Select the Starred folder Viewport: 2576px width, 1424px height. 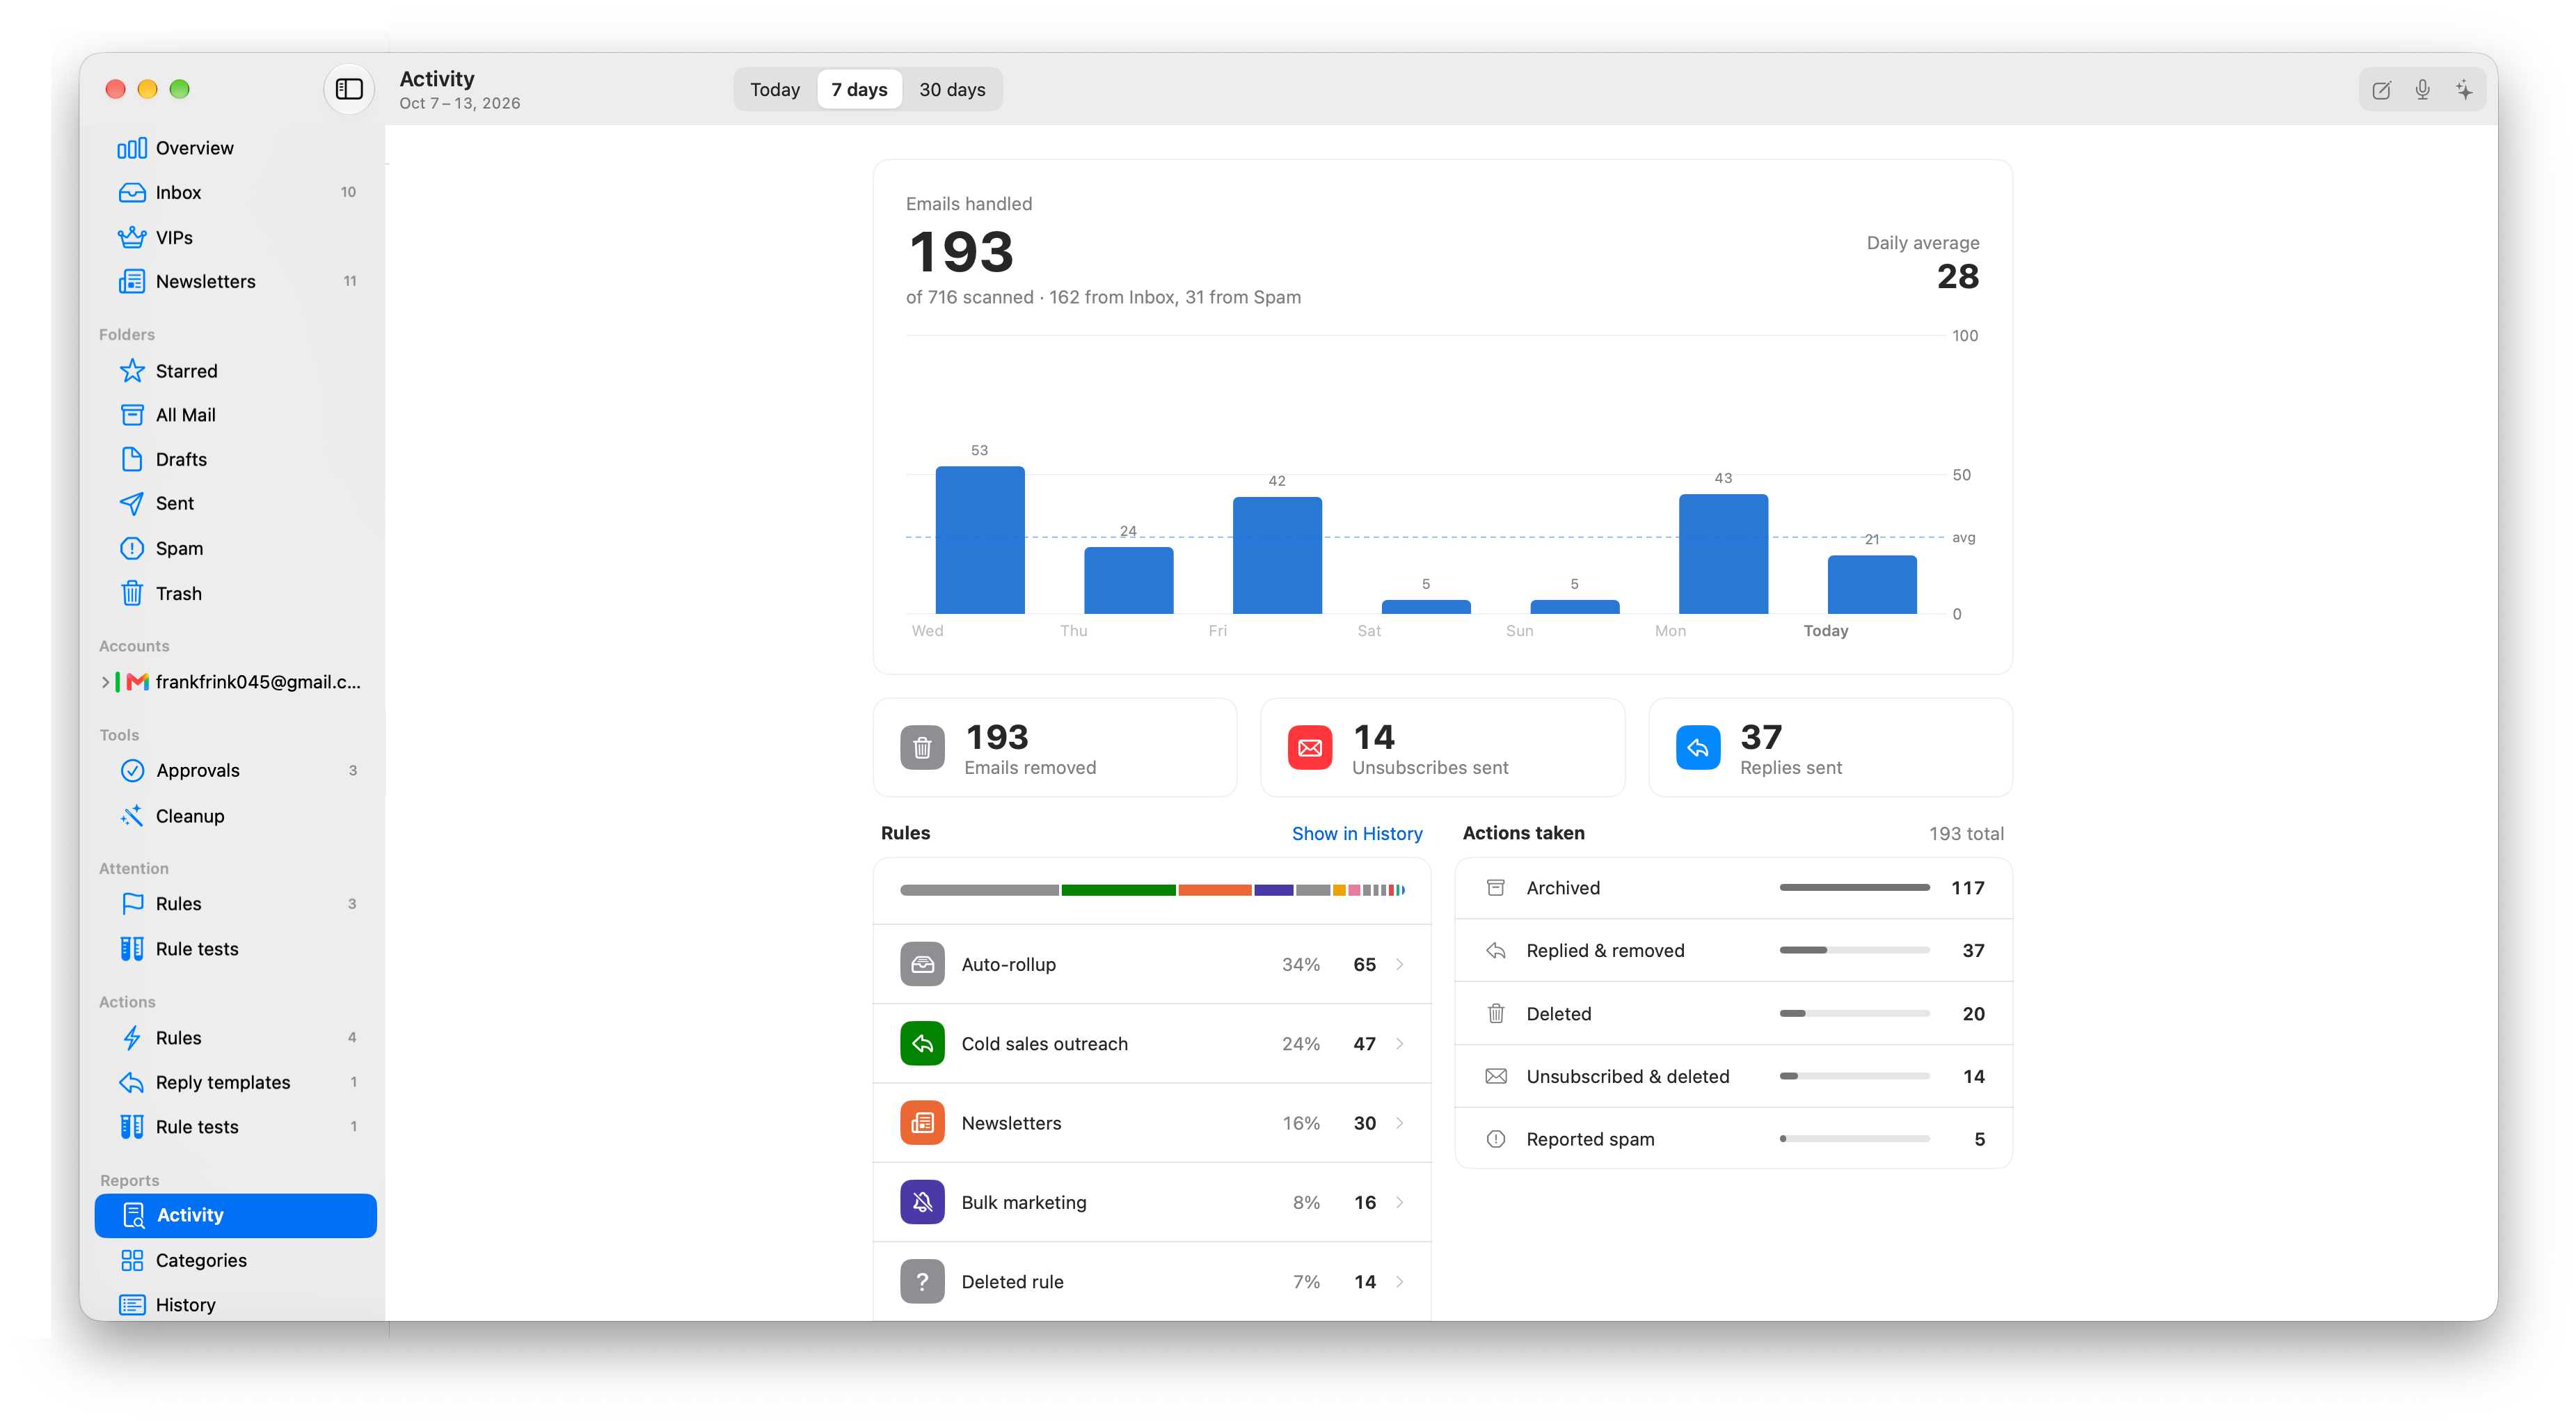point(236,371)
